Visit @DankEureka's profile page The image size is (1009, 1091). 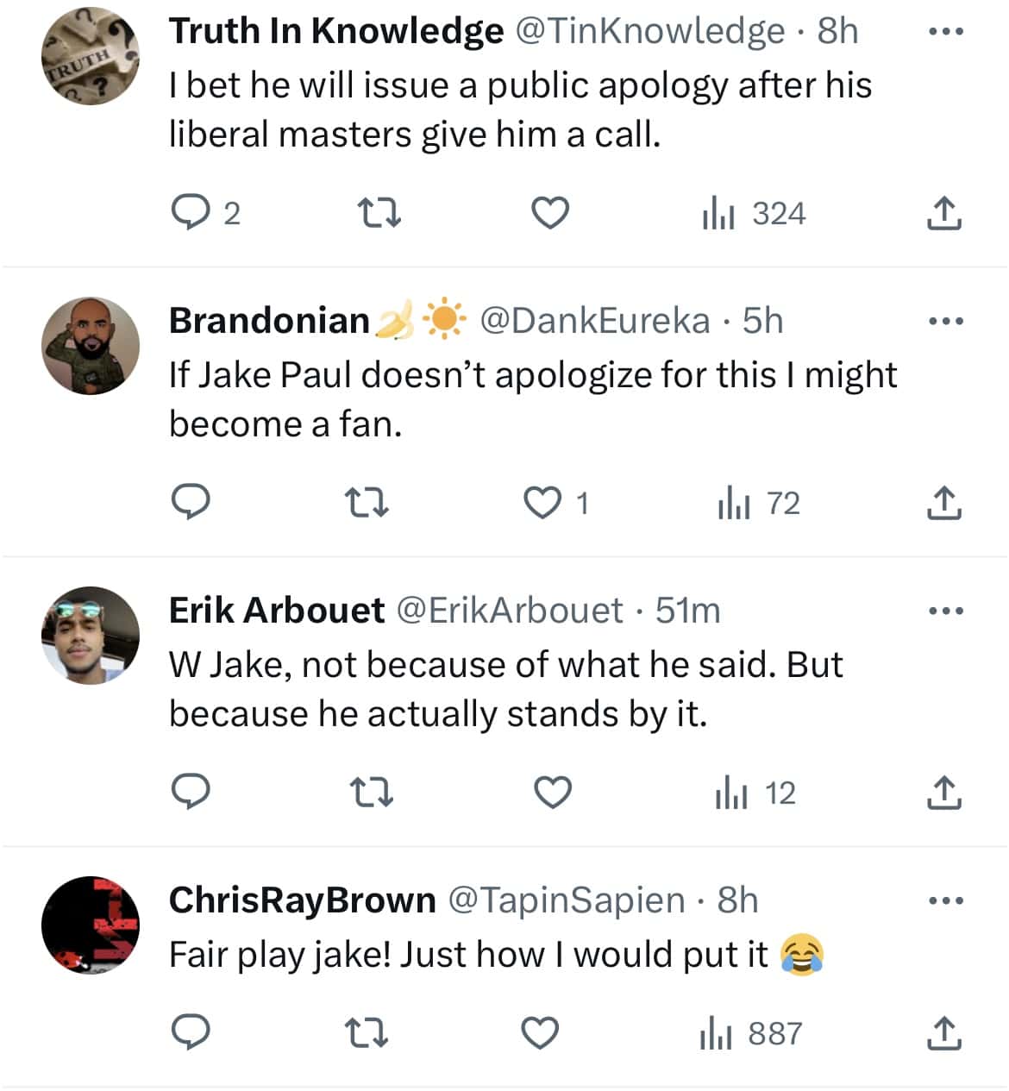[595, 319]
